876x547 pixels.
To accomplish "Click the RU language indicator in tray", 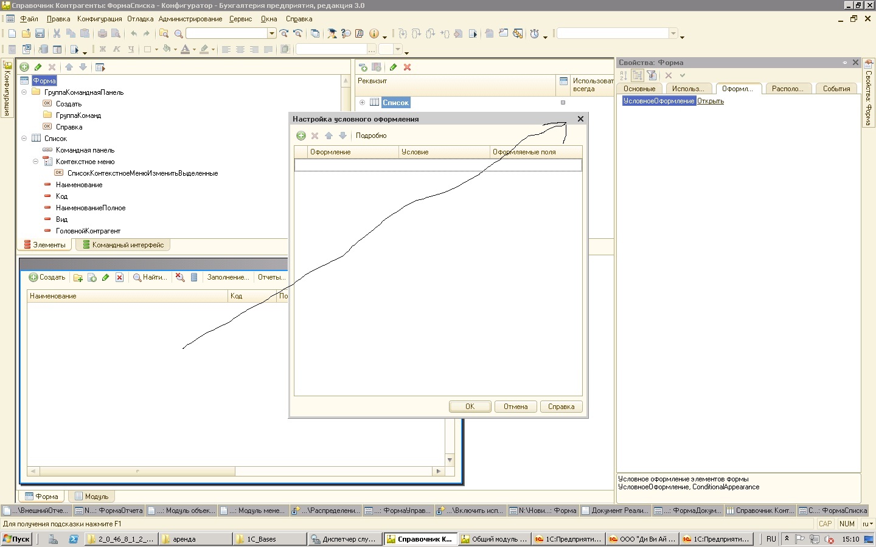I will (x=771, y=539).
